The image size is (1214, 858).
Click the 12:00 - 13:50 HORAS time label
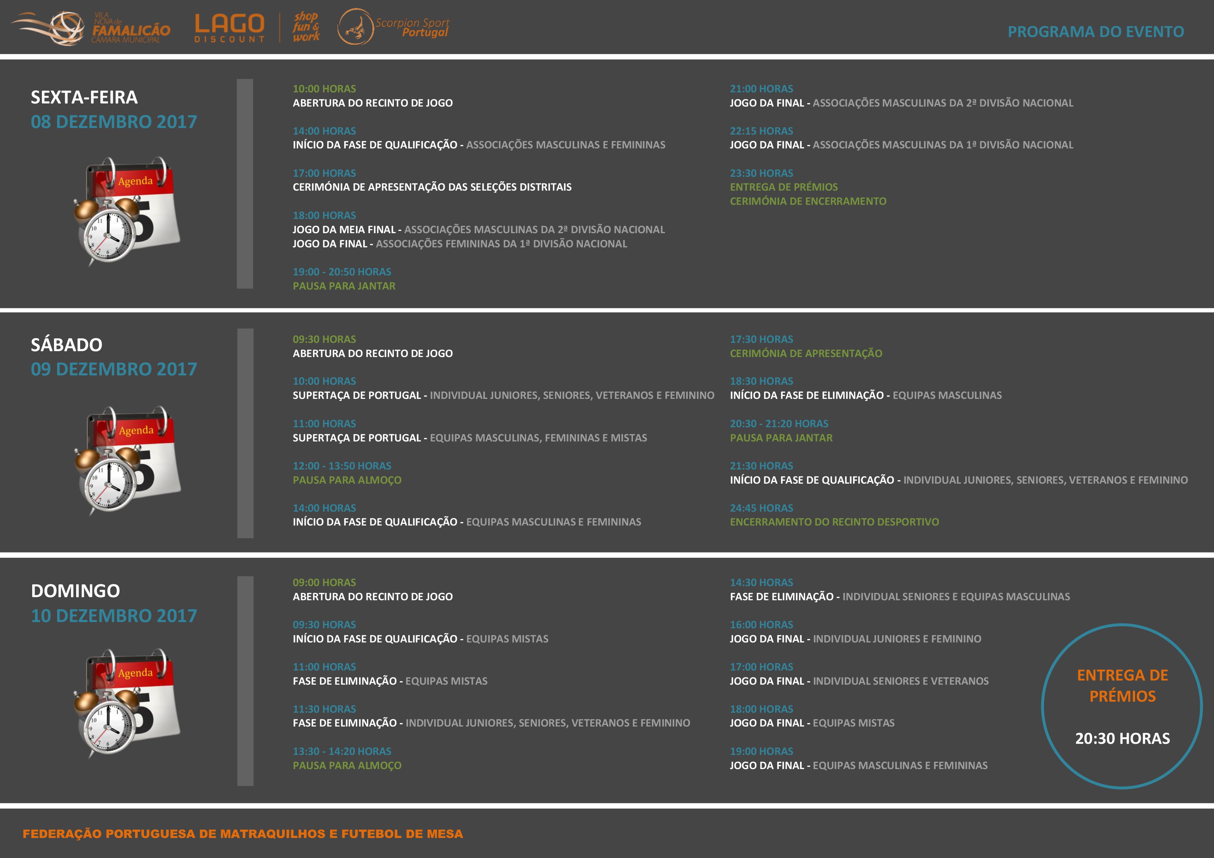tap(342, 466)
